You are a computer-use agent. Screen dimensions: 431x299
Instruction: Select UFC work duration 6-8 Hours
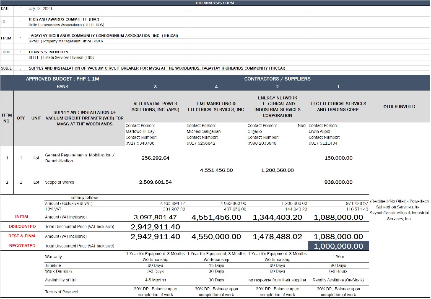tap(338, 271)
